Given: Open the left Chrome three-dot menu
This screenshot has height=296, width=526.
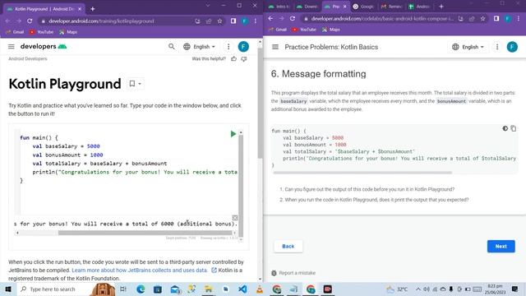Looking at the screenshot, I should pyautogui.click(x=256, y=21).
